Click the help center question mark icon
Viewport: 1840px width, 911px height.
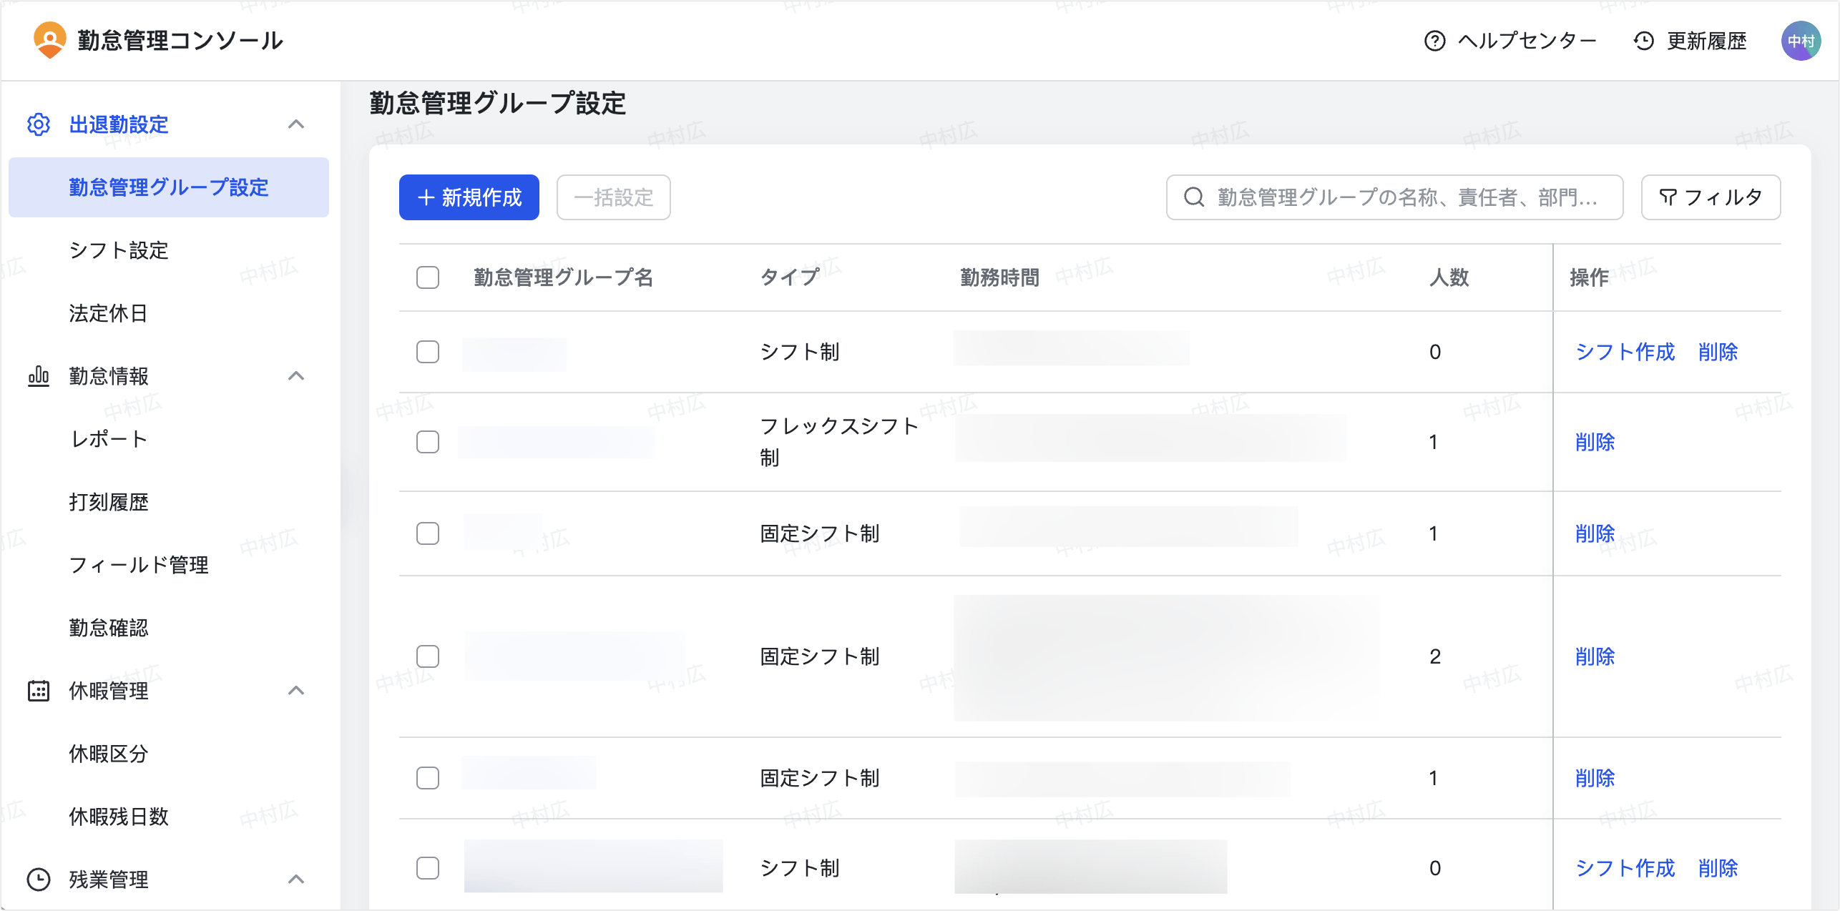pyautogui.click(x=1434, y=41)
